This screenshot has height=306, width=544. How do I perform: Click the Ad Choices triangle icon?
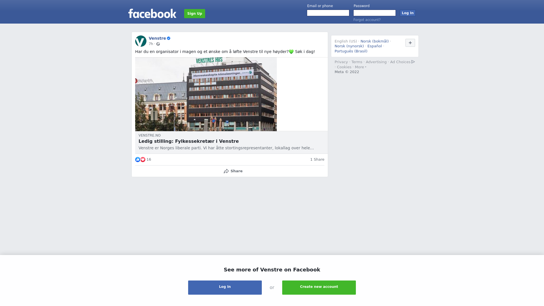pyautogui.click(x=413, y=62)
